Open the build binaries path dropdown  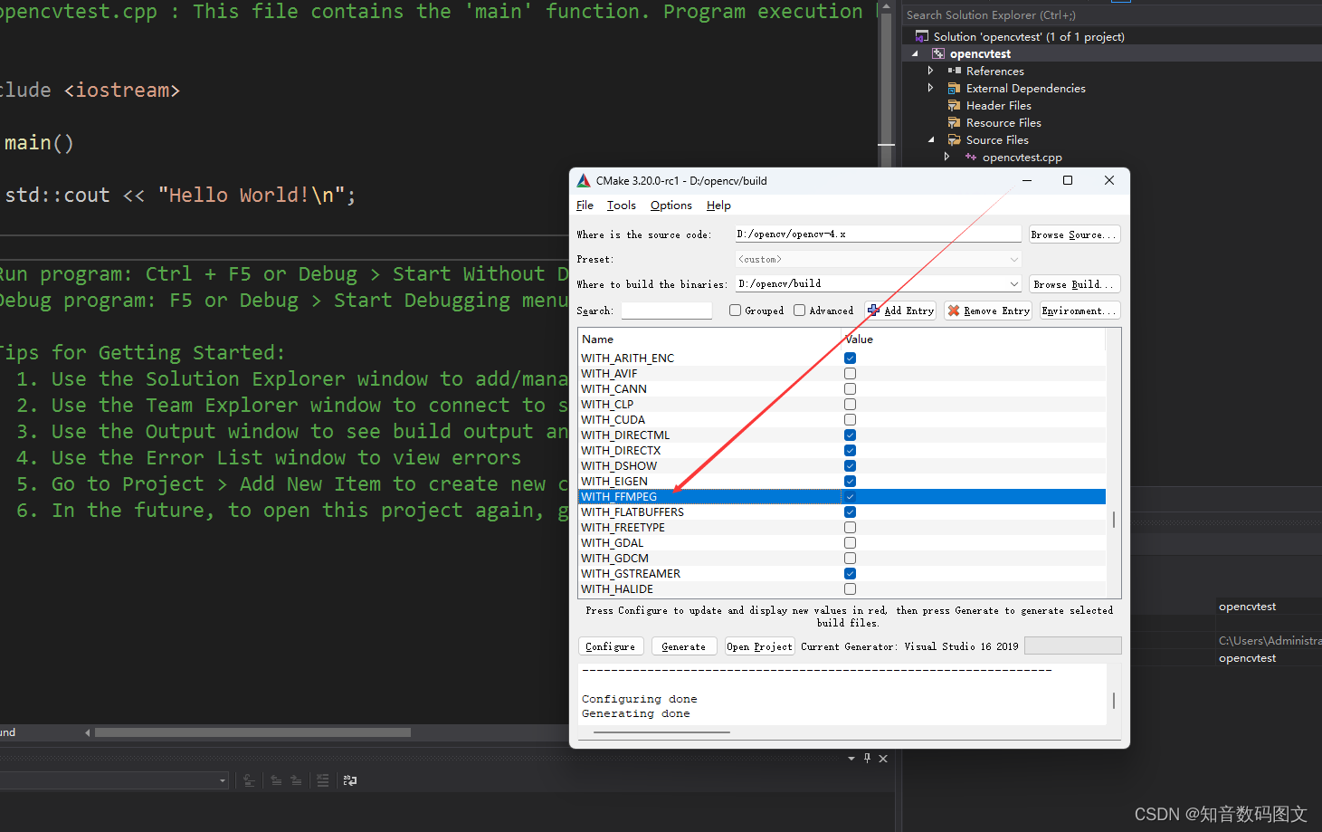coord(1013,283)
